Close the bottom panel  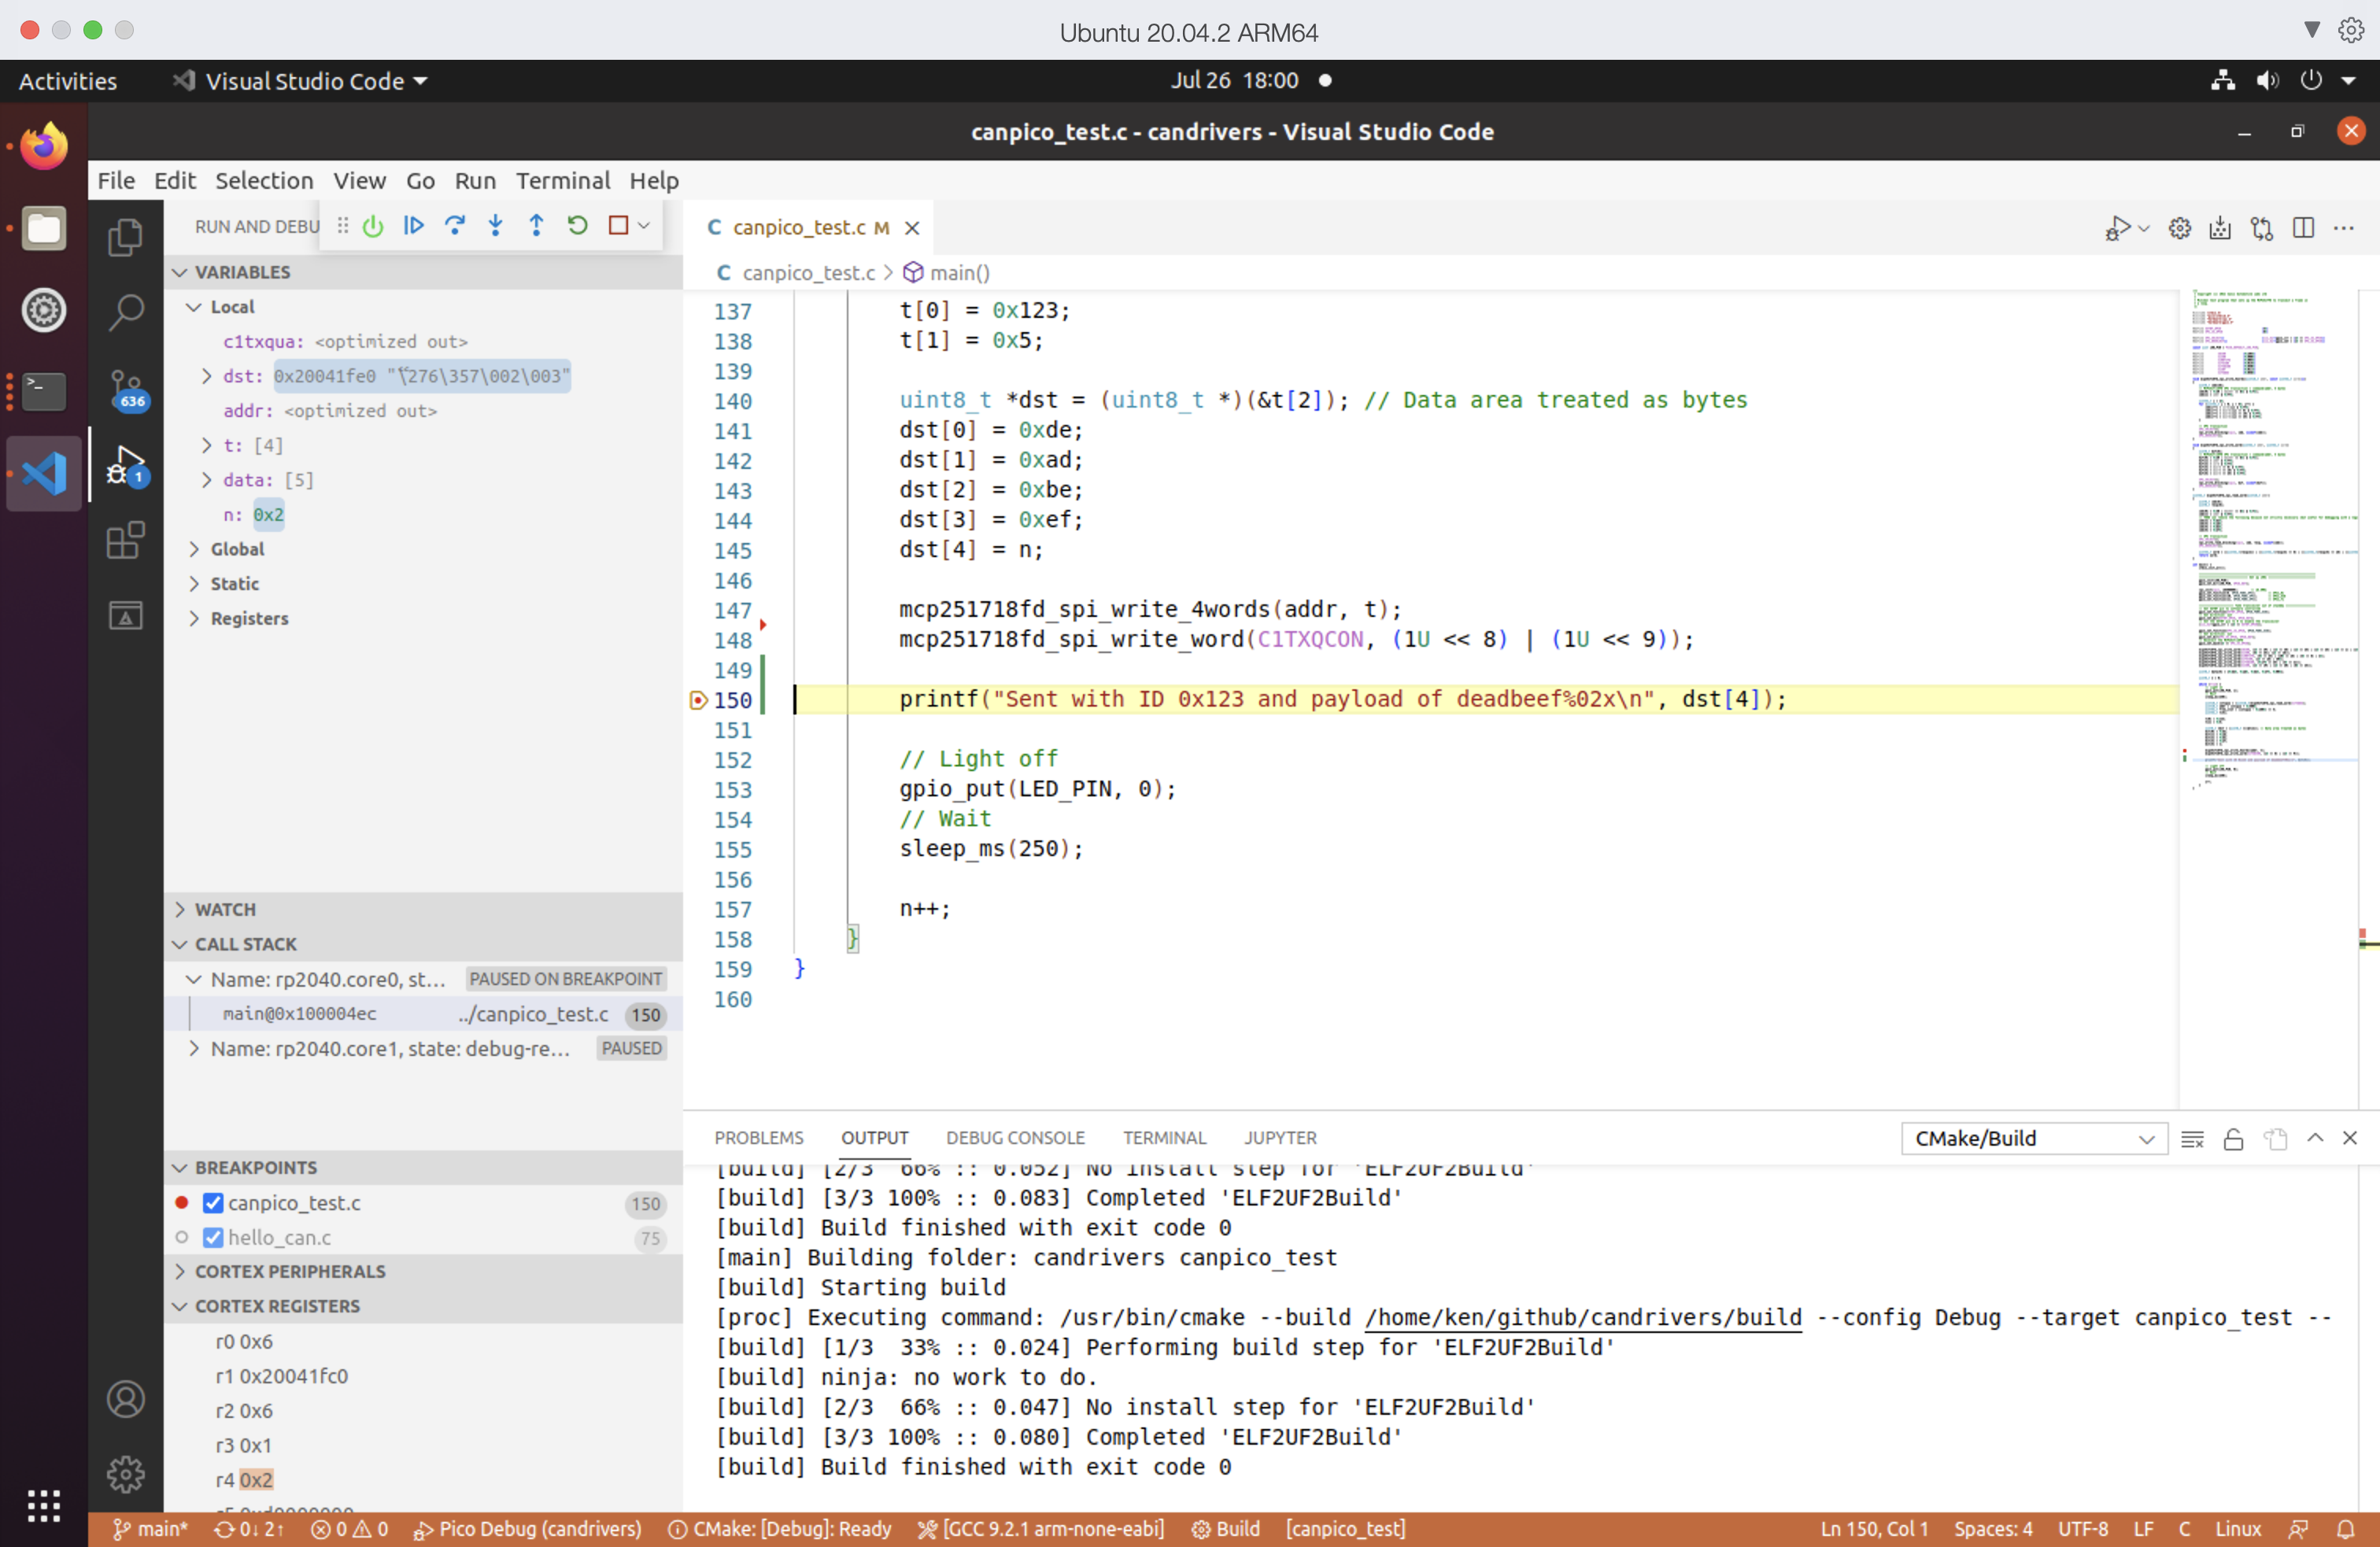pyautogui.click(x=2350, y=1138)
